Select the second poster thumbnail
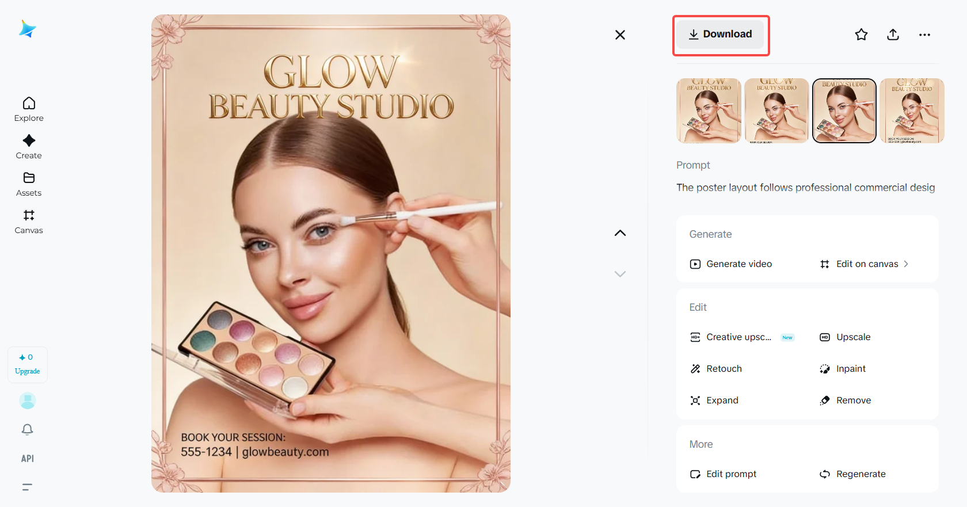The image size is (967, 507). pos(776,110)
